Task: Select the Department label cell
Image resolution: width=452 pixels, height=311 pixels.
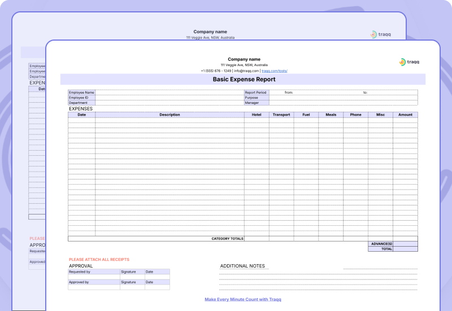Action: tap(81, 103)
